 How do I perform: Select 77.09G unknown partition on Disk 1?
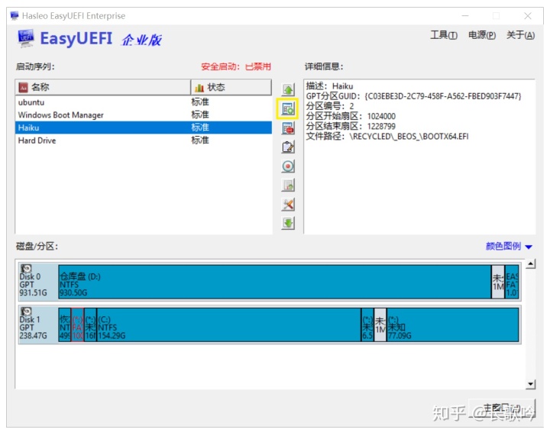click(452, 325)
